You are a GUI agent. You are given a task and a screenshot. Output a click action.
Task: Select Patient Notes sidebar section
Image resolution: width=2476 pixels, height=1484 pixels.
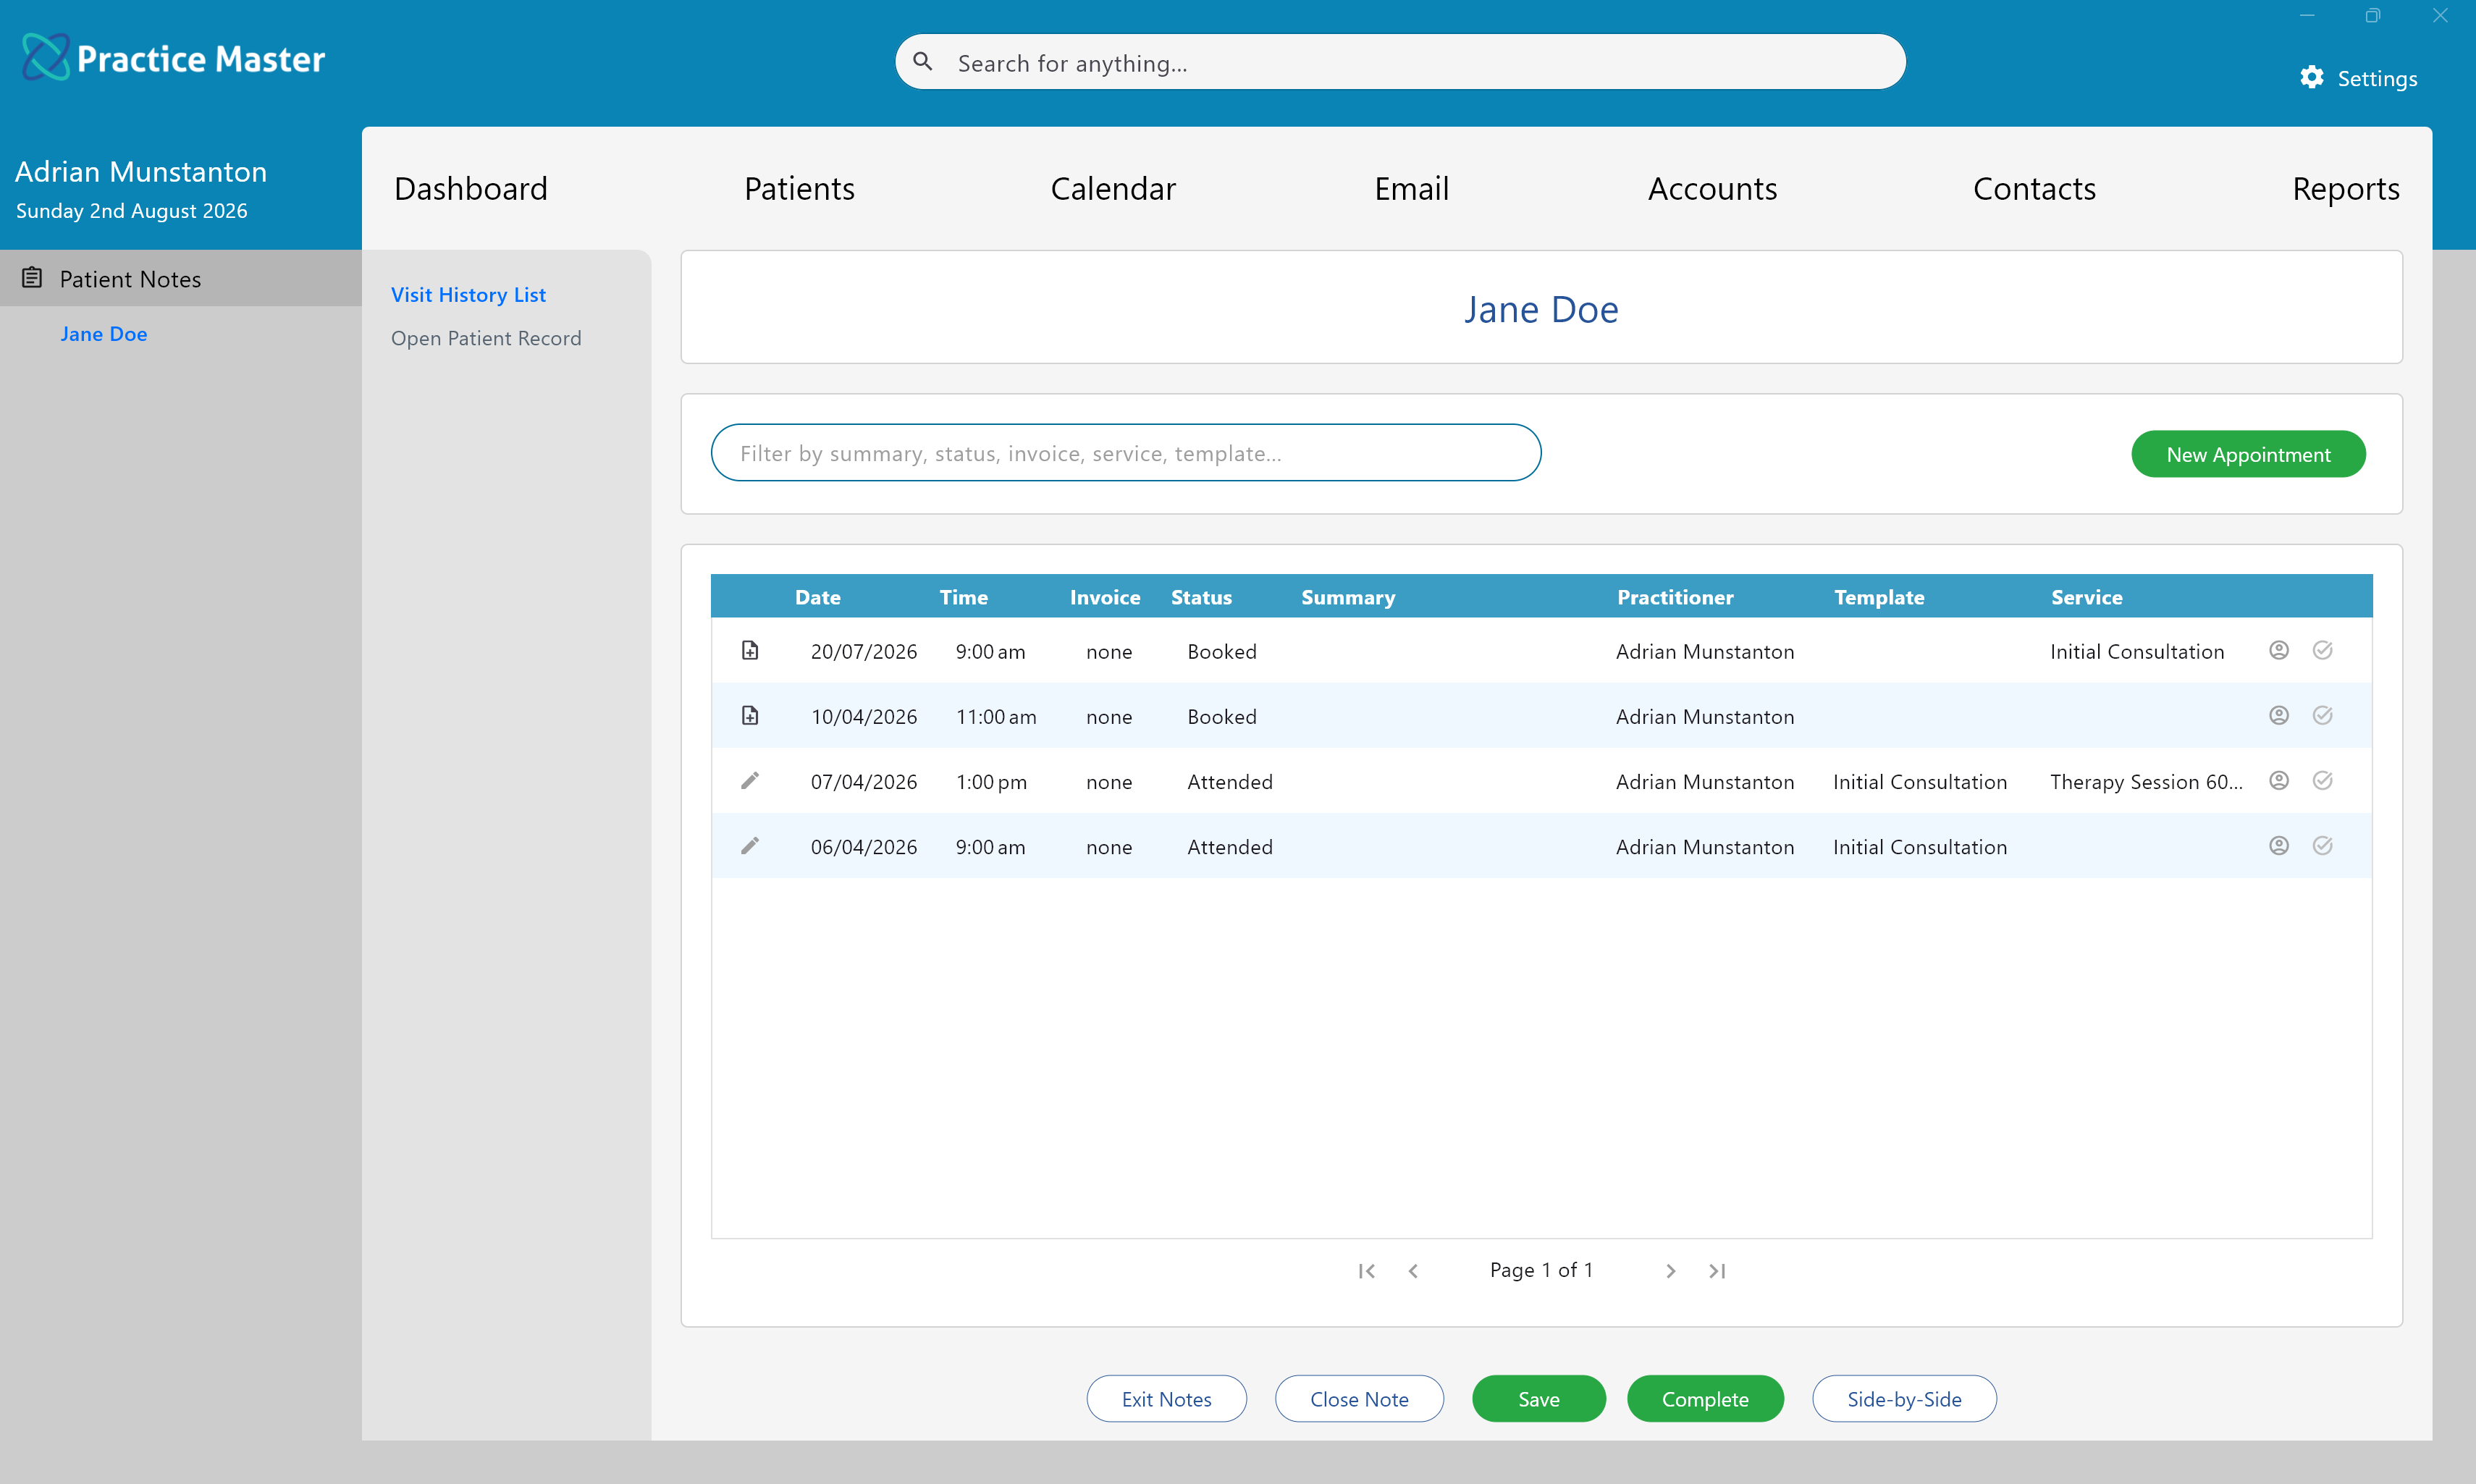point(181,278)
